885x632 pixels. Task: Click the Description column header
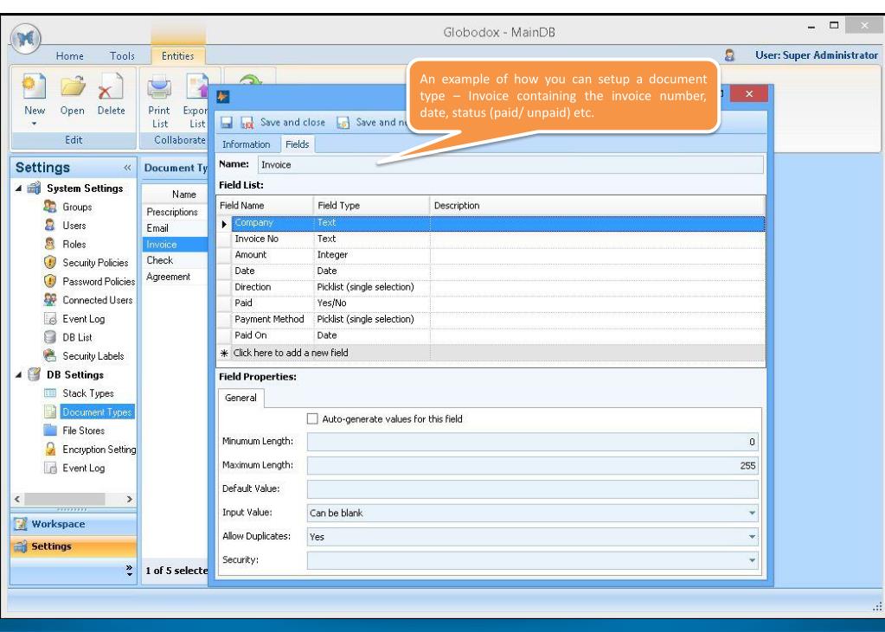(x=597, y=206)
